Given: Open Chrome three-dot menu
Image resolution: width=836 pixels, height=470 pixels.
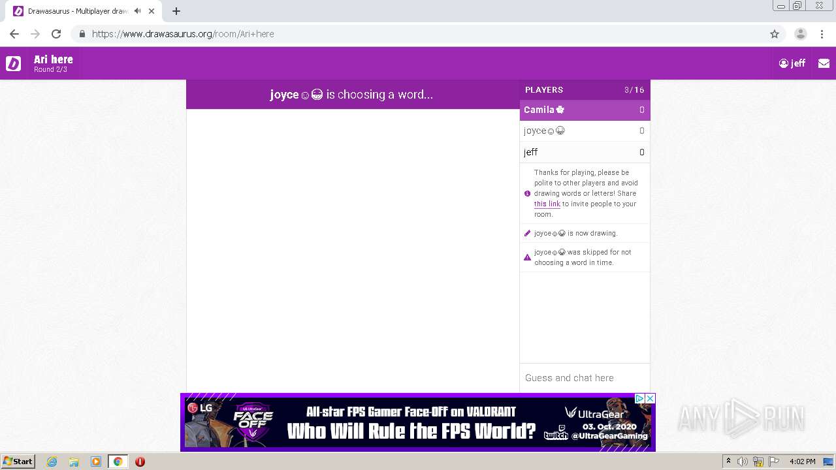Looking at the screenshot, I should pos(822,34).
